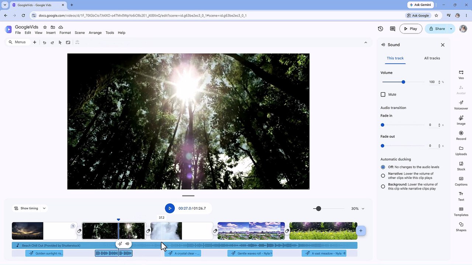Collapse the toolbar with chevron
472x265 pixels.
click(365, 42)
